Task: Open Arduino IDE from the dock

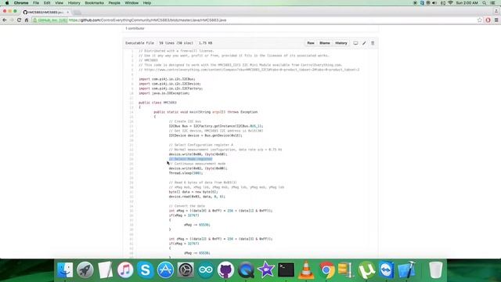Action: point(205,270)
